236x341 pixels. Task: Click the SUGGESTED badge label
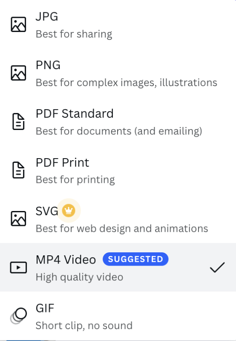[x=135, y=259]
